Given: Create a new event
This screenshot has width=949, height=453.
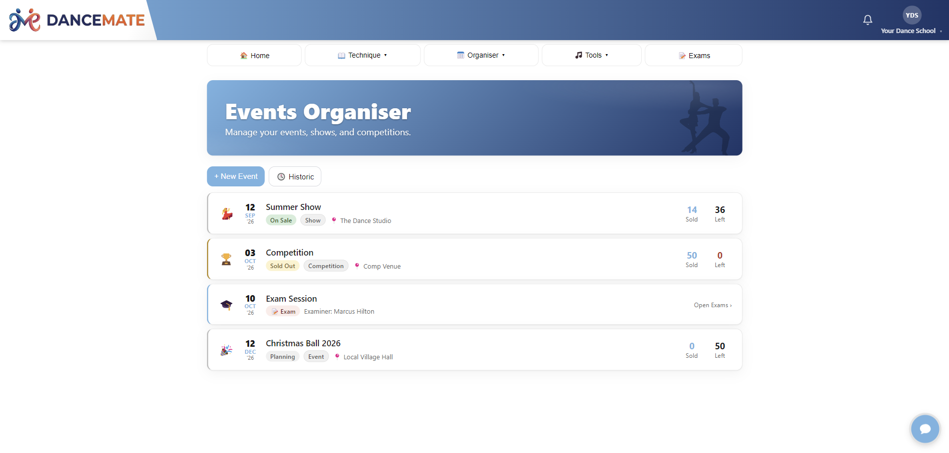Looking at the screenshot, I should point(236,176).
